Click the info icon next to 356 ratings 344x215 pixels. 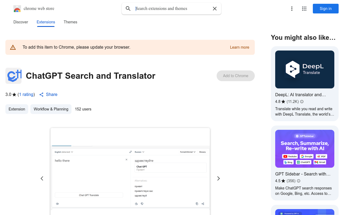(299, 181)
